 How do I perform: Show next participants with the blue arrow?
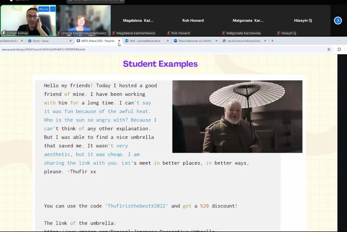tap(338, 20)
